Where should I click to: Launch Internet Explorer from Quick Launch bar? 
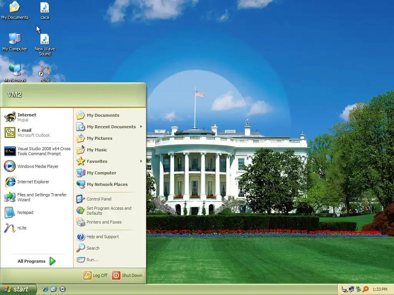click(45, 289)
